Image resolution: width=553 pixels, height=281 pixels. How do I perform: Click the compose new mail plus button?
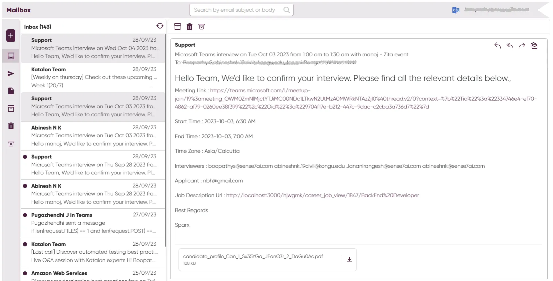point(11,36)
